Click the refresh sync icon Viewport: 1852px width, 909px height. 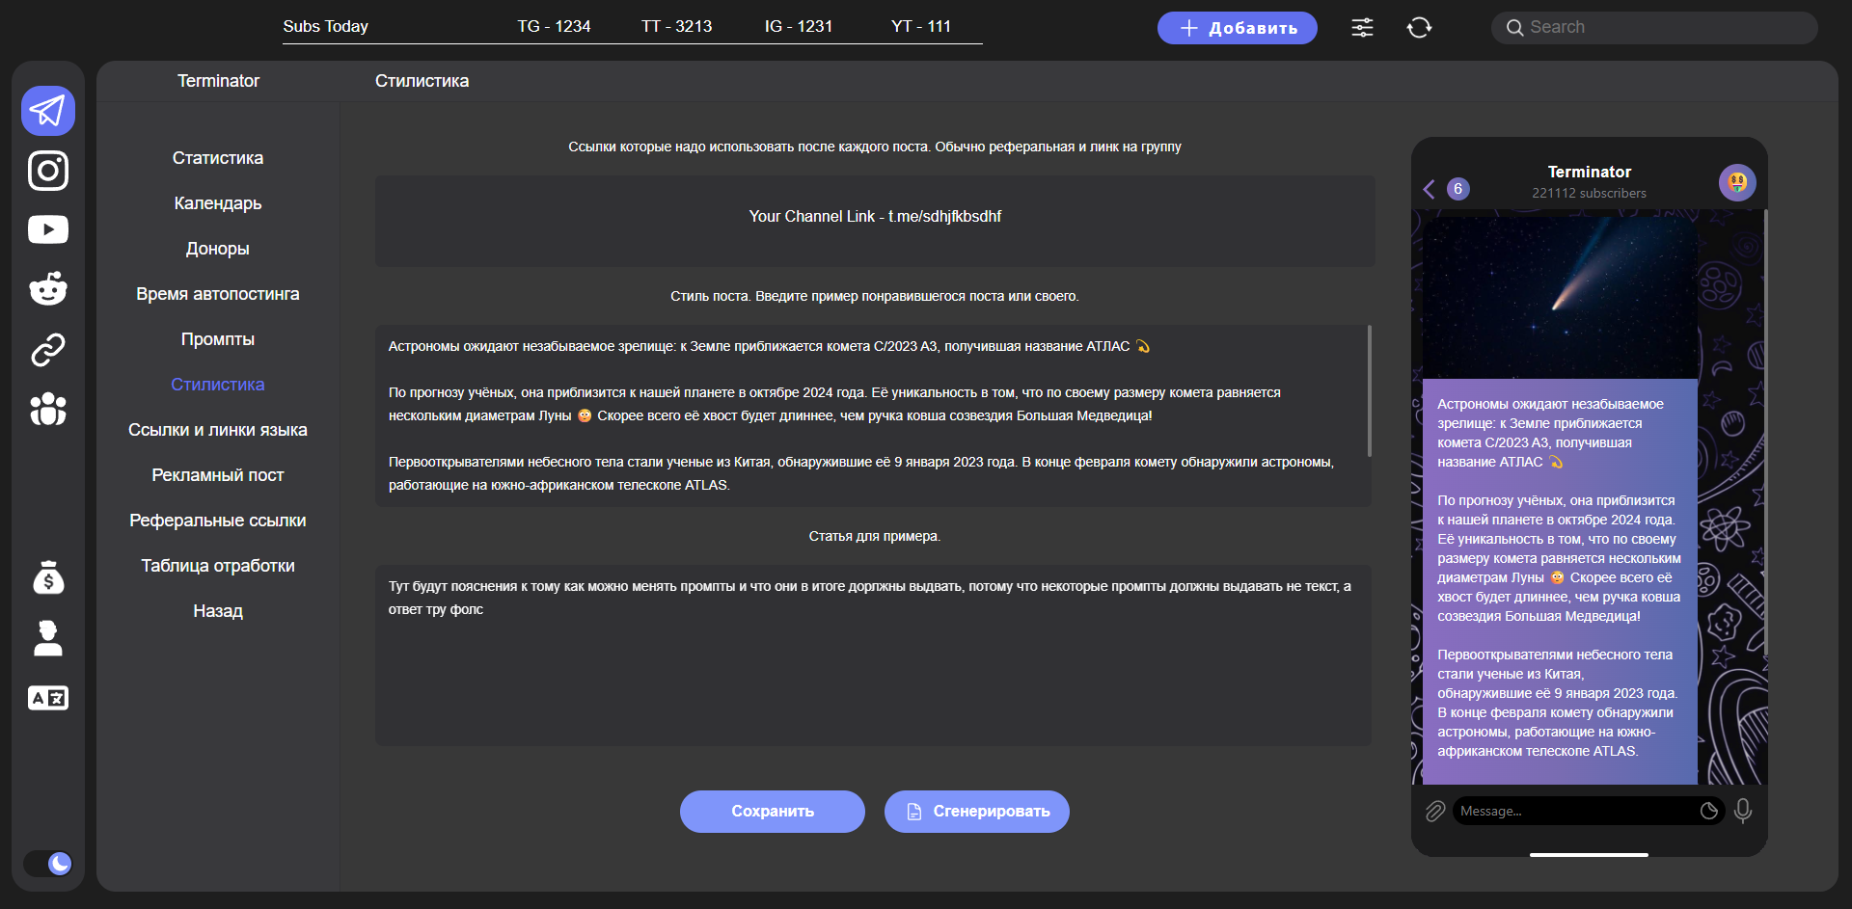pos(1419,28)
